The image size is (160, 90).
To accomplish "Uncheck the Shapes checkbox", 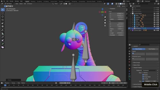I will pyautogui.click(x=143, y=75).
